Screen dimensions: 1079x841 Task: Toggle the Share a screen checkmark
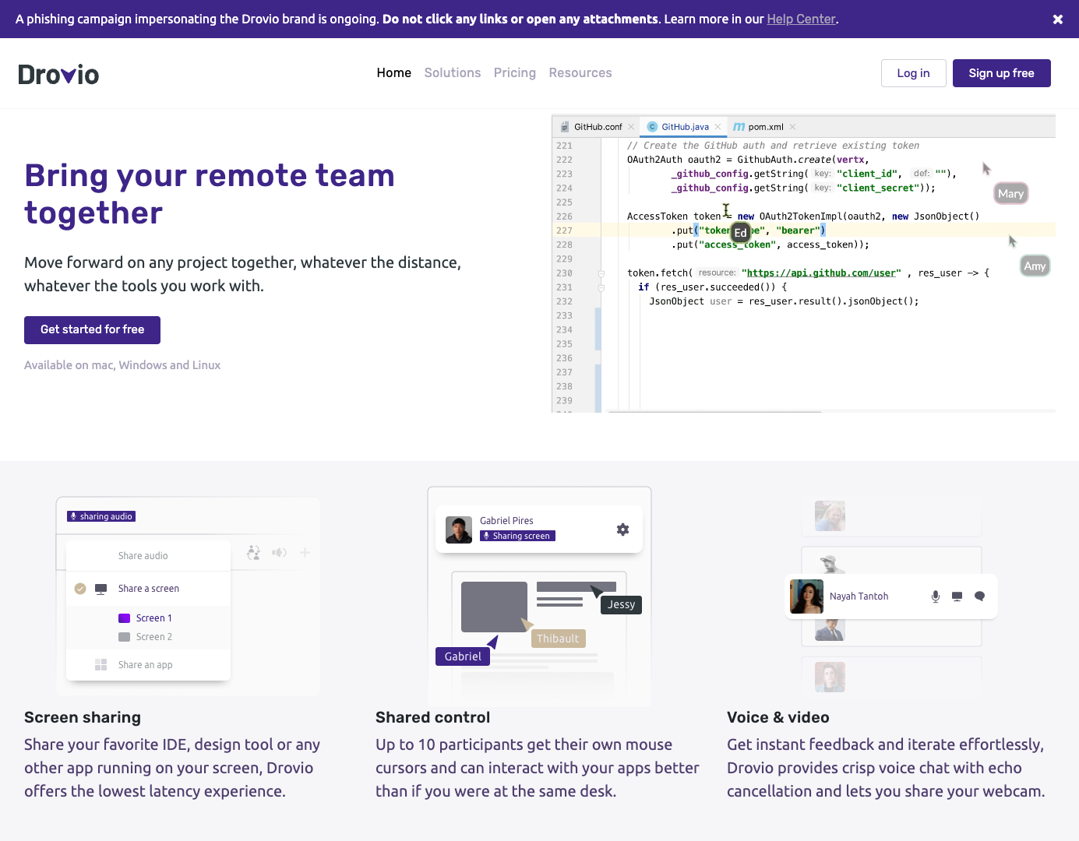80,589
